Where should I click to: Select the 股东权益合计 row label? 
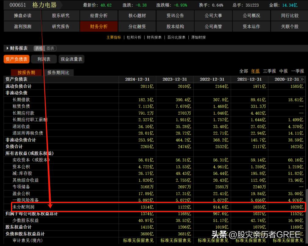18,227
